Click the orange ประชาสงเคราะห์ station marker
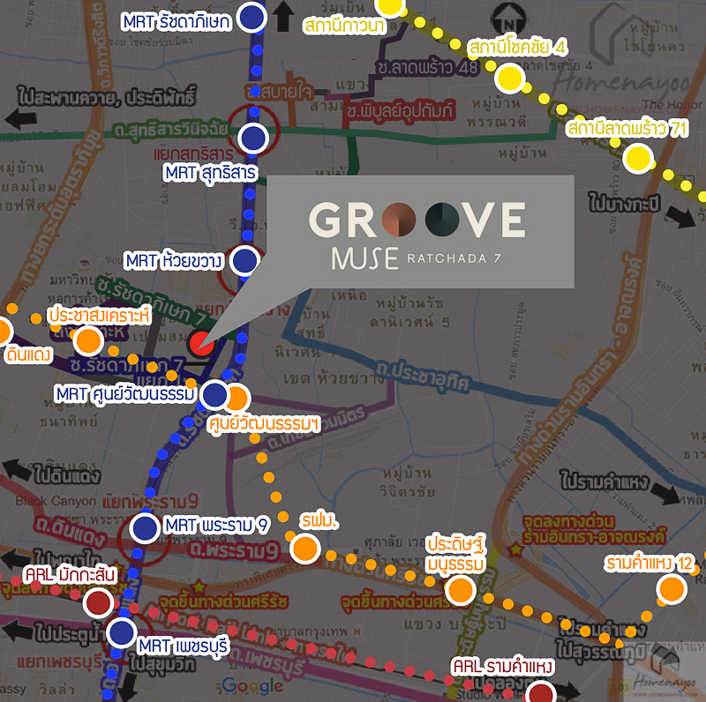706x702 pixels. [x=88, y=340]
